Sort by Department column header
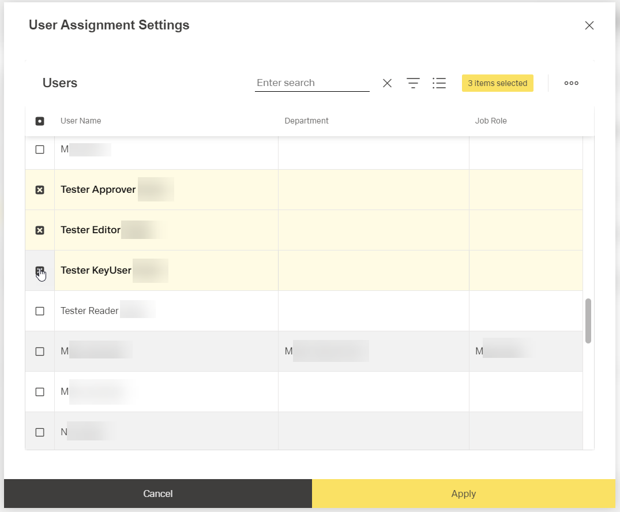620x512 pixels. click(x=306, y=121)
